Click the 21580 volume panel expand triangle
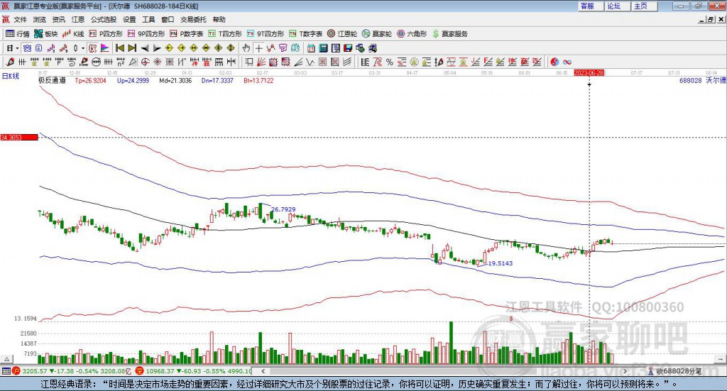This screenshot has height=391, width=727. (7, 358)
